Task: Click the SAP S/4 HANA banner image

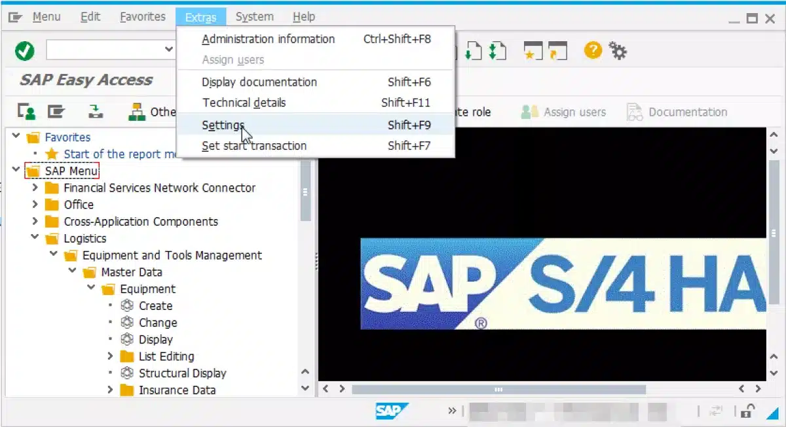Action: tap(563, 284)
